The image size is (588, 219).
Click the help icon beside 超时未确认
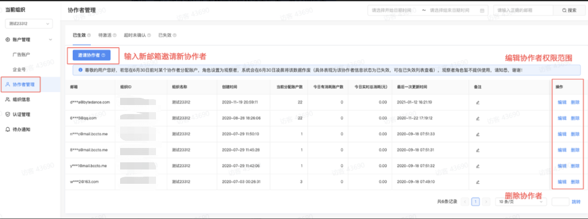[149, 35]
